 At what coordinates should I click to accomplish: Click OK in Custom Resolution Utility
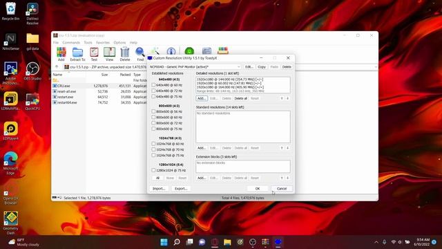[258, 189]
